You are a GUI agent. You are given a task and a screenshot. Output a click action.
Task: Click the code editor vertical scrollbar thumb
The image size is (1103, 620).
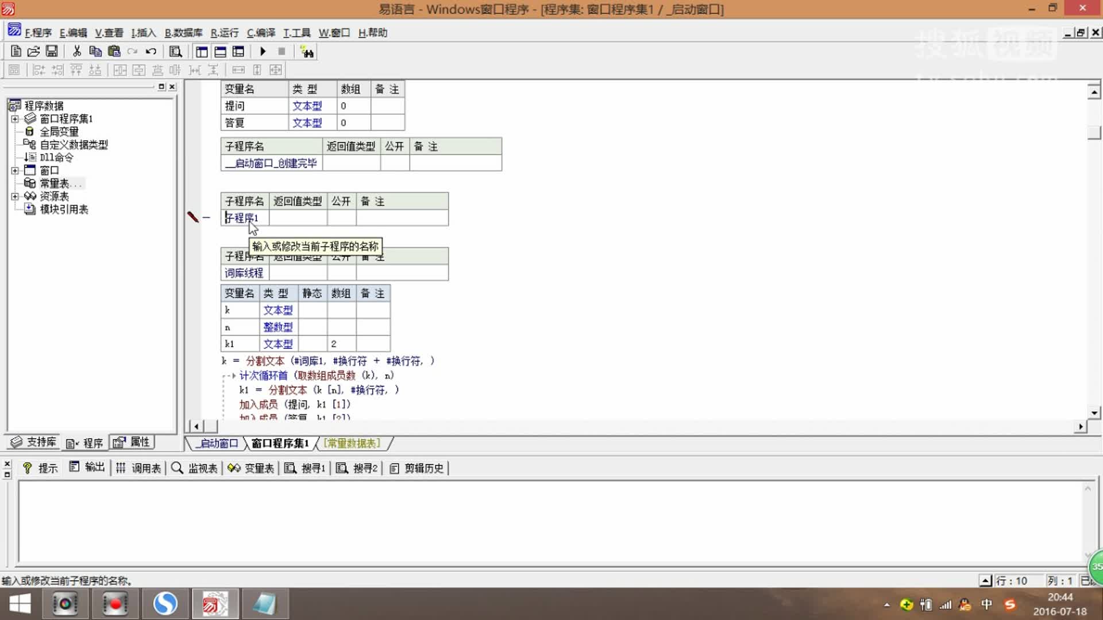[1094, 133]
